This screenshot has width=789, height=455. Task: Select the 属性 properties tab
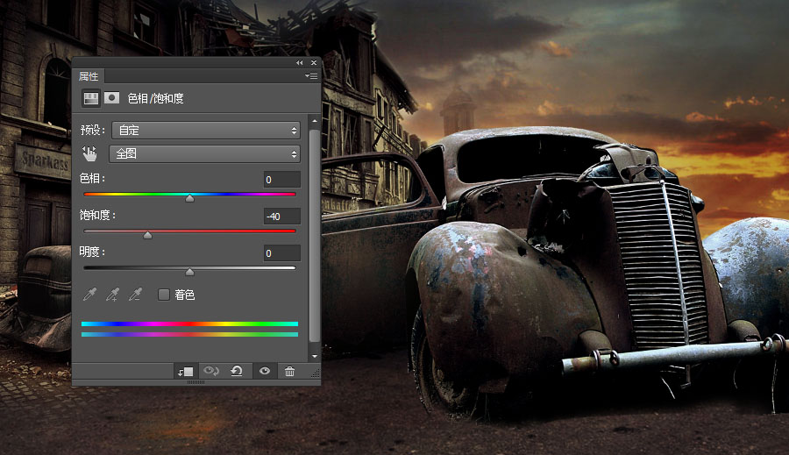[x=89, y=76]
